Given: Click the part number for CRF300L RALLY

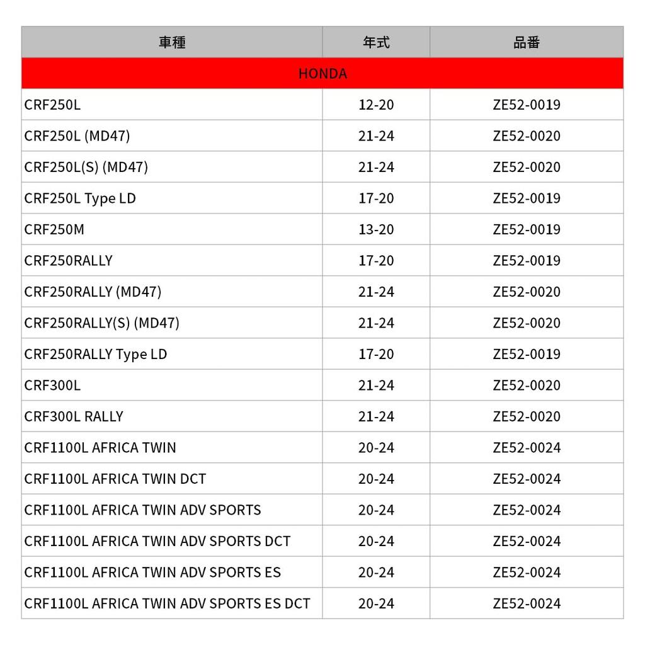Looking at the screenshot, I should pyautogui.click(x=527, y=416).
